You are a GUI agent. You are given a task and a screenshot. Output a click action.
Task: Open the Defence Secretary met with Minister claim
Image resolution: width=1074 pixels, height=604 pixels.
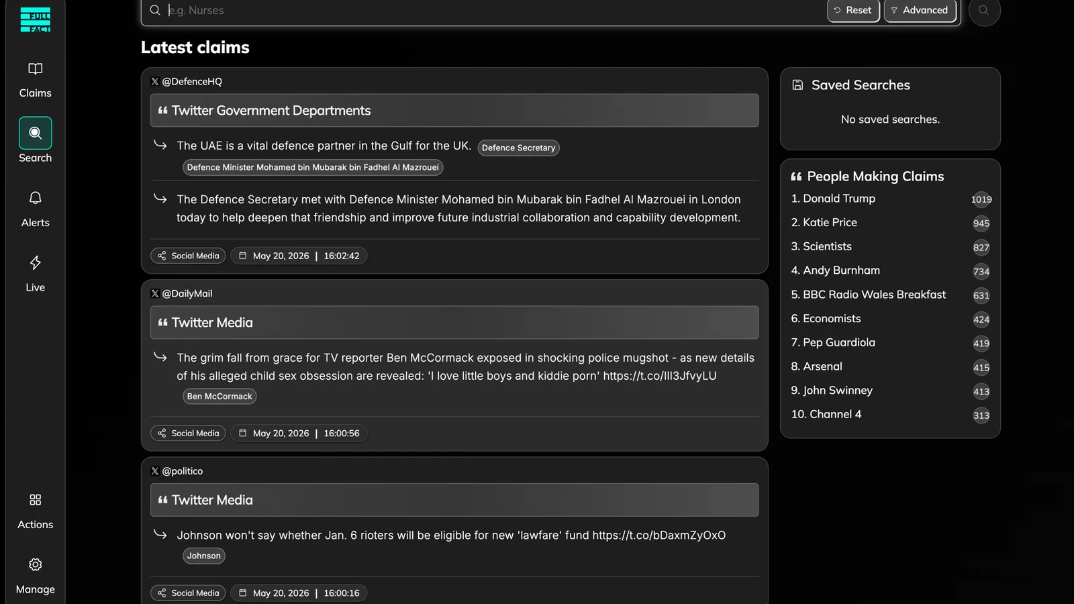(x=458, y=209)
